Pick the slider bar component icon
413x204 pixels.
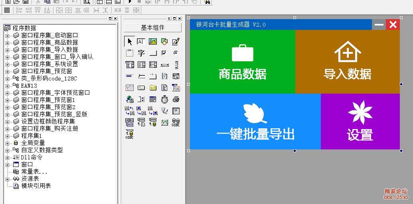[141, 76]
